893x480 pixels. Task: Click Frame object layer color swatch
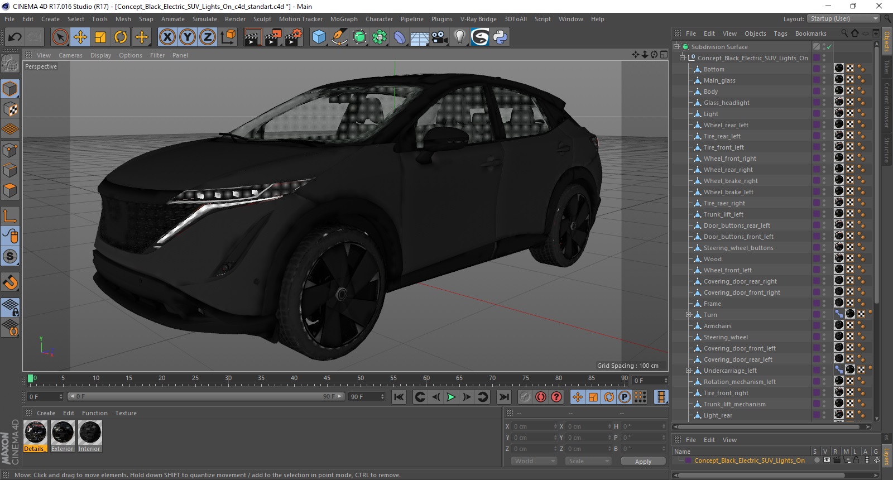[x=816, y=304]
